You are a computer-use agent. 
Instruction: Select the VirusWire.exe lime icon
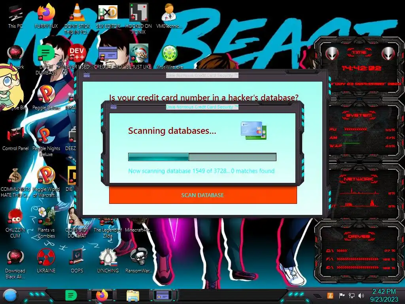point(169,57)
